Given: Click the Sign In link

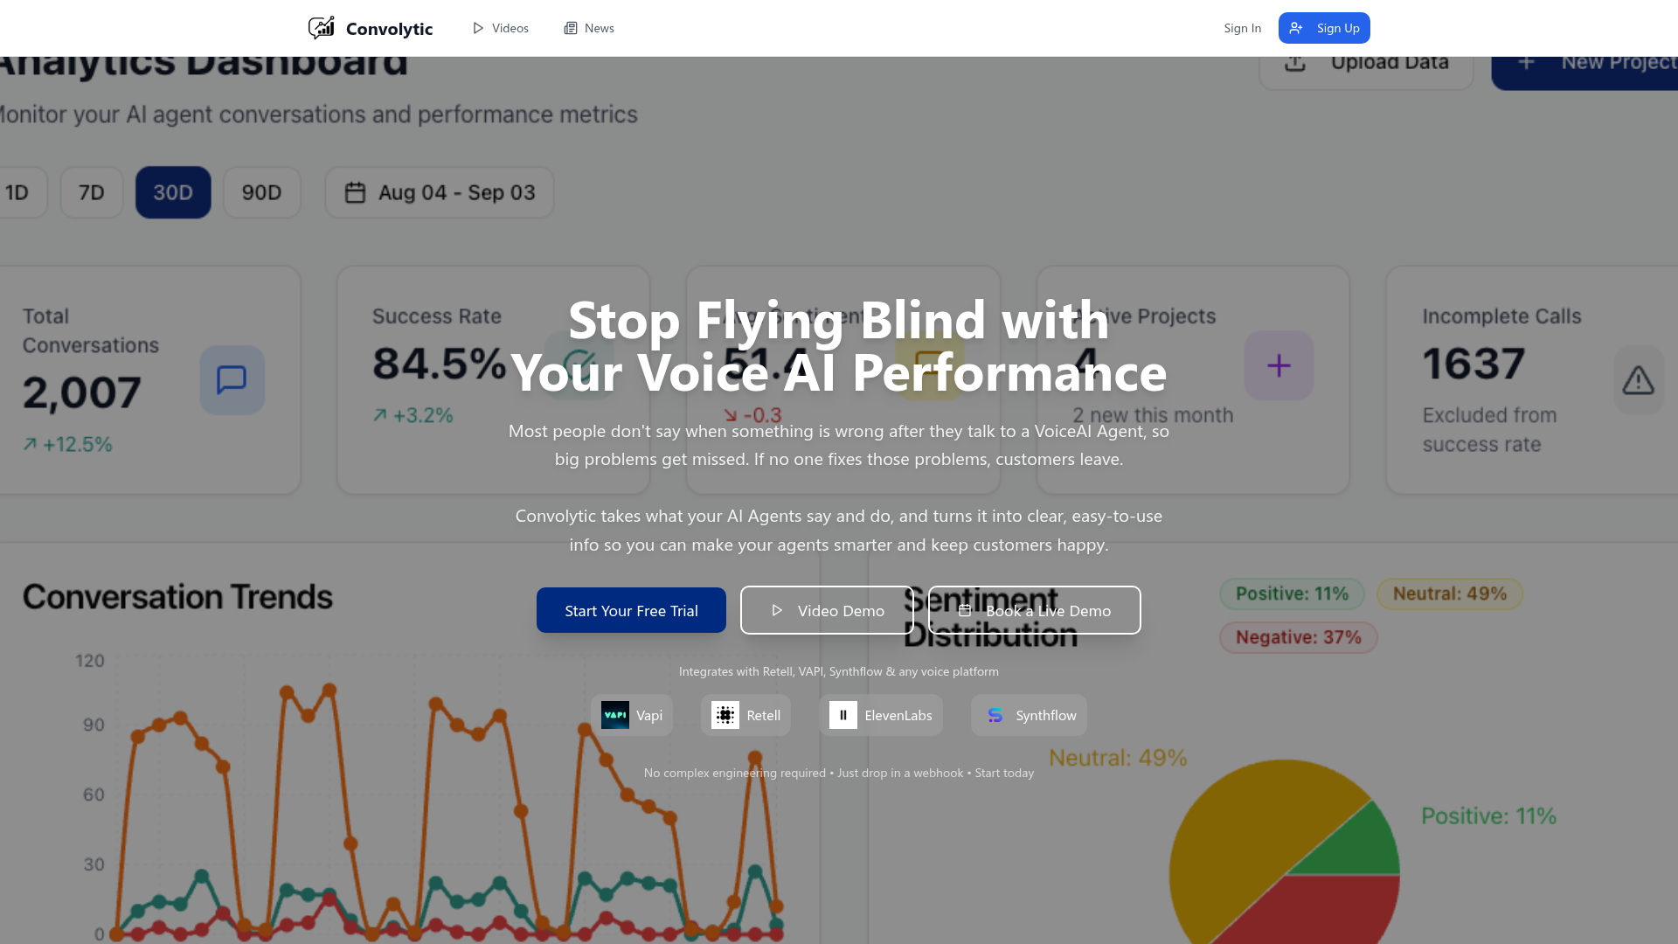Looking at the screenshot, I should click(1242, 28).
